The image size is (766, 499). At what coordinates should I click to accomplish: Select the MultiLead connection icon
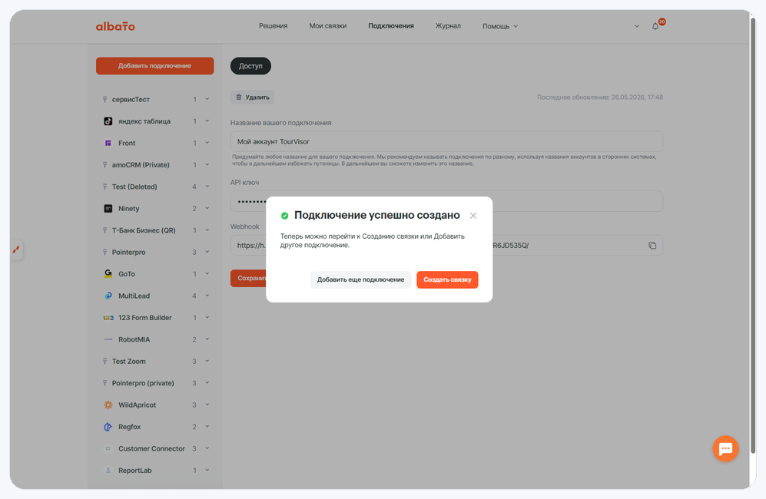(108, 296)
